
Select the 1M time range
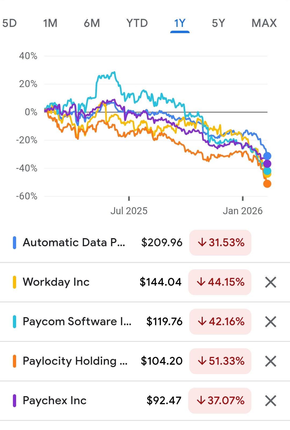click(x=50, y=23)
